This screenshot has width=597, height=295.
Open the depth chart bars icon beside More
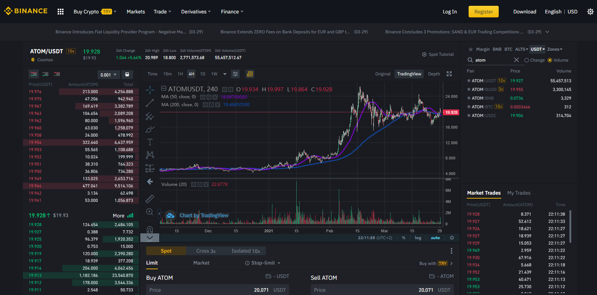[130, 216]
